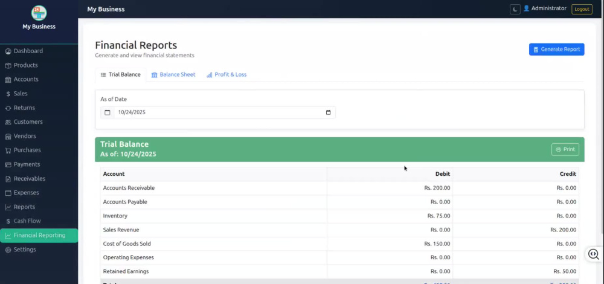The image size is (604, 284).
Task: Open the Expenses page
Action: (39, 193)
